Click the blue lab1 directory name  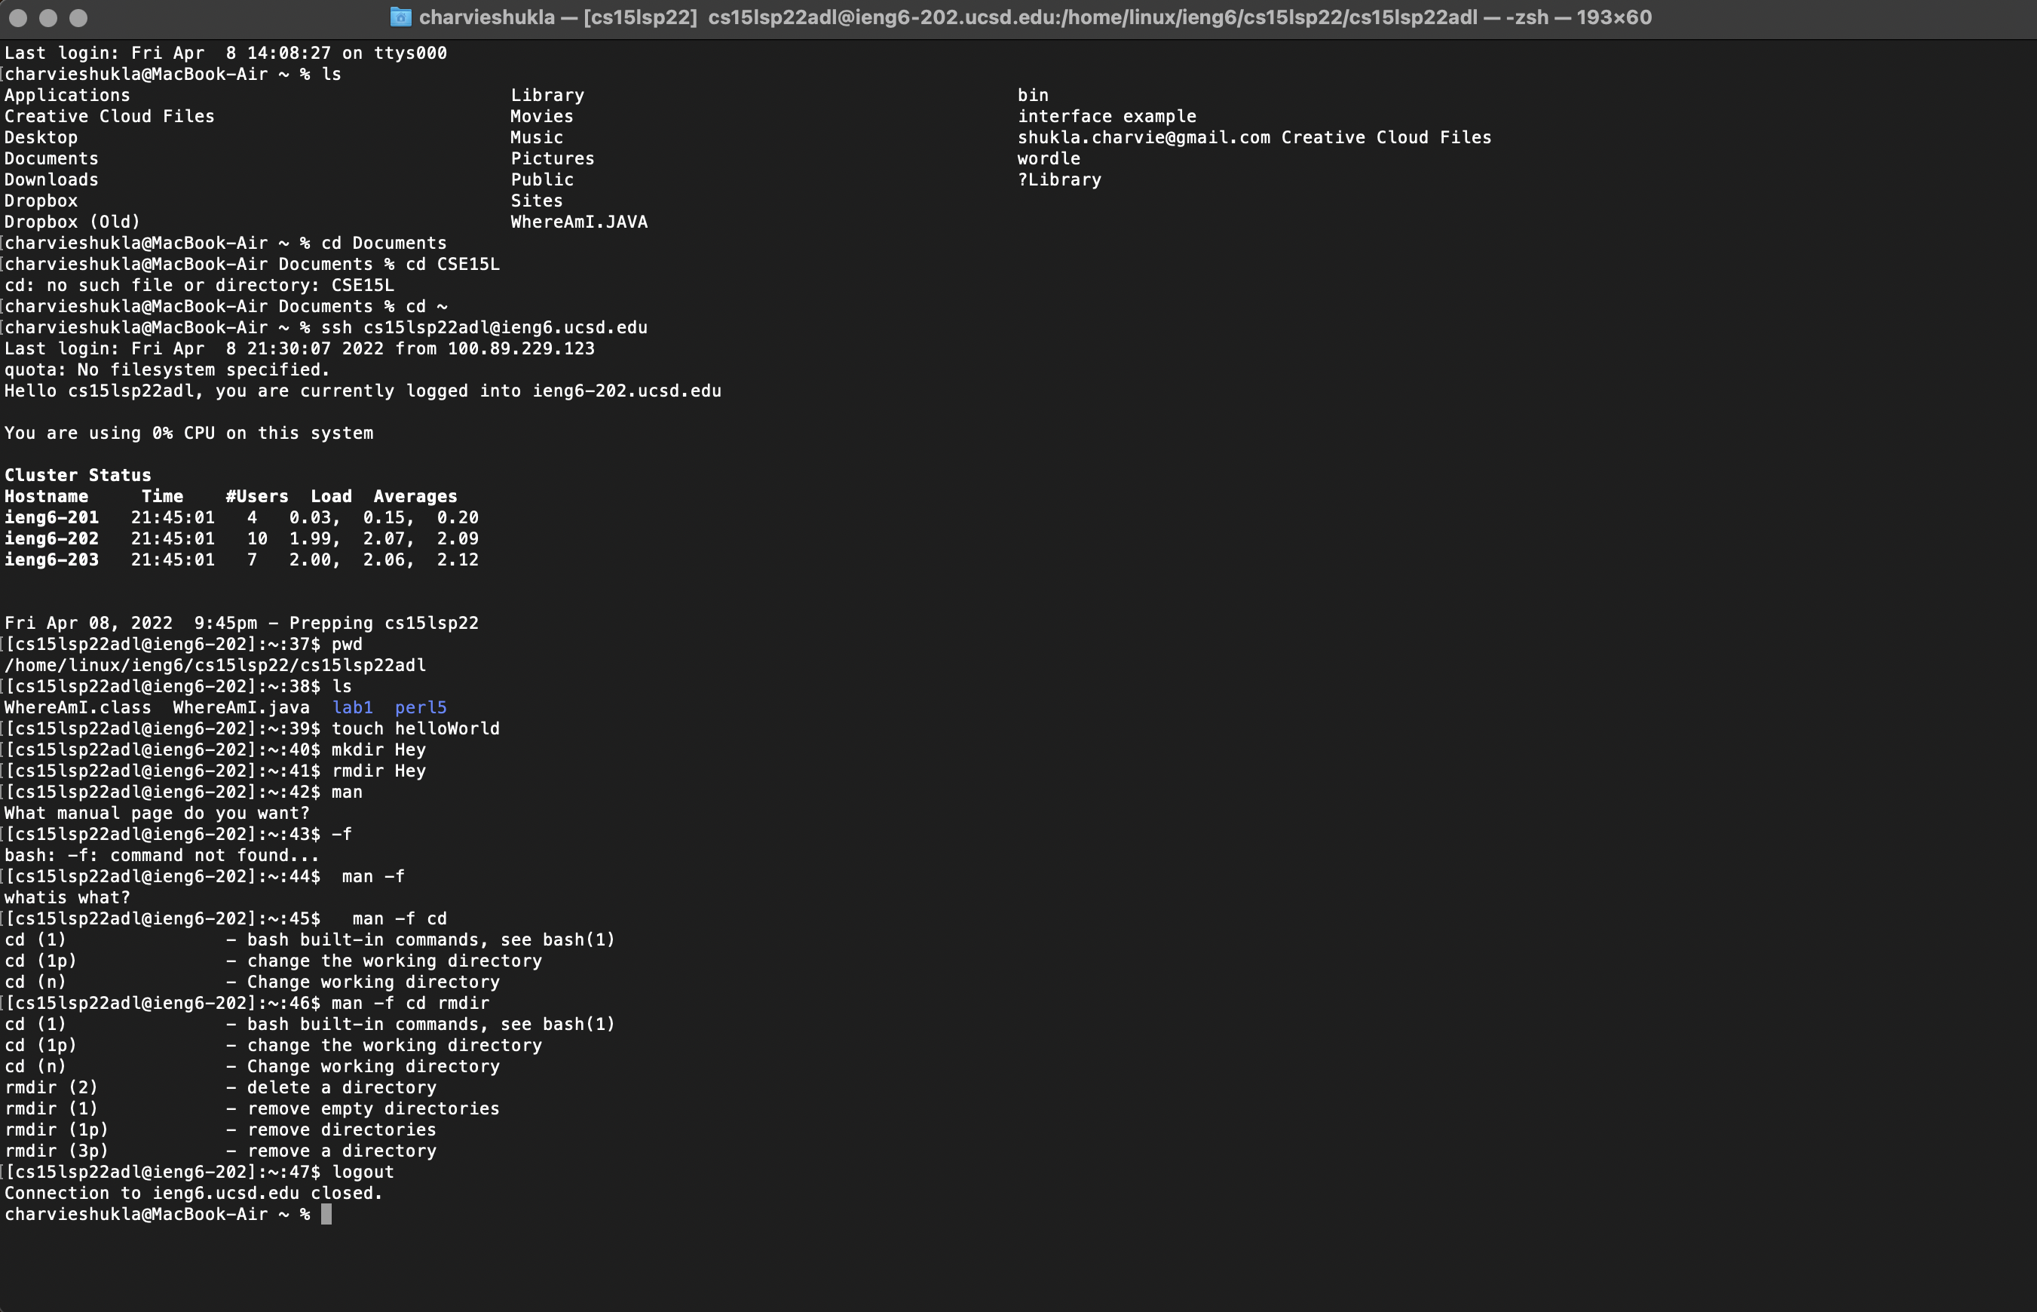(353, 707)
